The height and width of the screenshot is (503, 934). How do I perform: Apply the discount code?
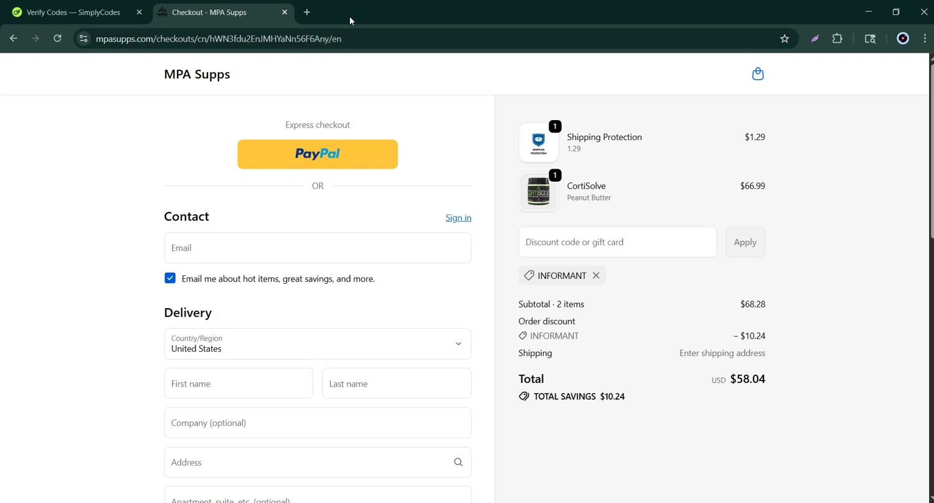pos(745,242)
